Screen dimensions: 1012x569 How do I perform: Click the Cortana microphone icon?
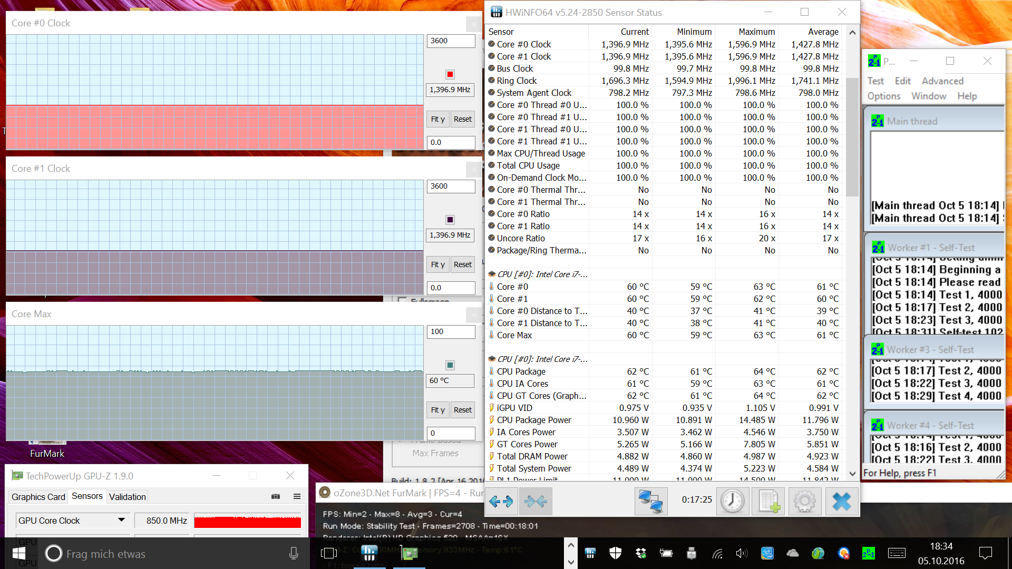(294, 553)
